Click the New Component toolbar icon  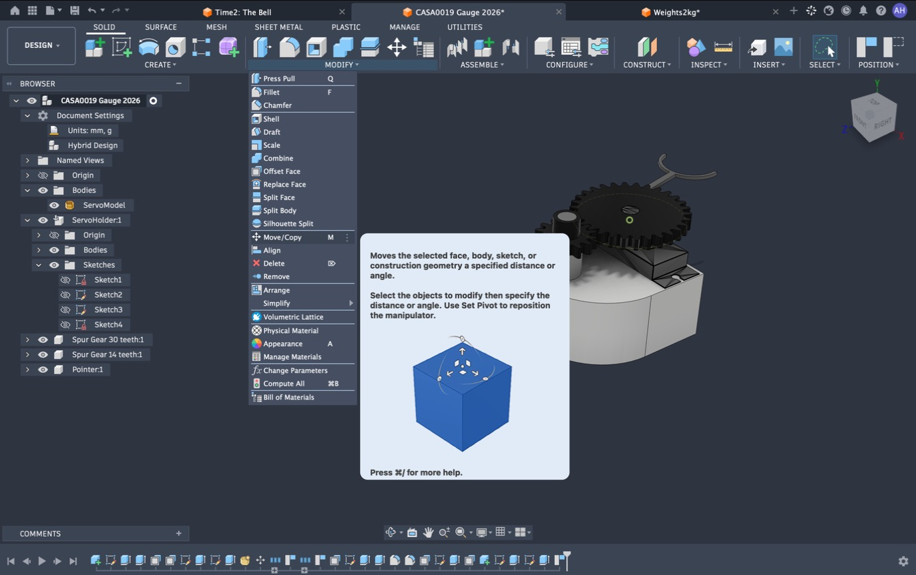[x=95, y=47]
